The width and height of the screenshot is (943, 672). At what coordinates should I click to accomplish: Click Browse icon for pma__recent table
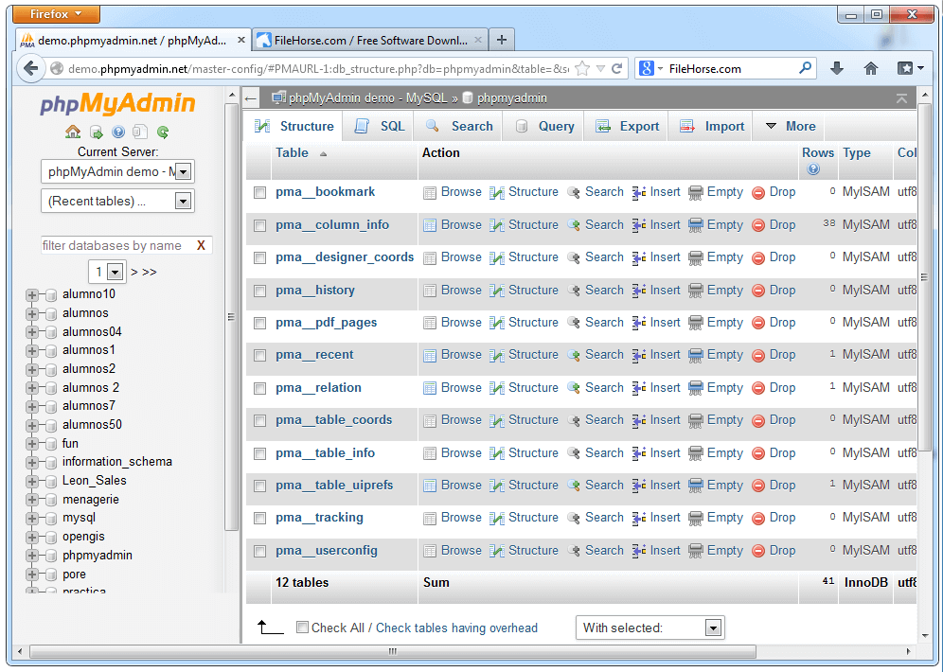(x=430, y=355)
